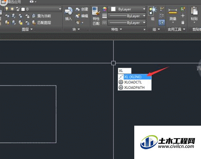Screen dimensions: 201x159
Task: Click Match Layer (匹配图层) button
Action: tap(41, 22)
